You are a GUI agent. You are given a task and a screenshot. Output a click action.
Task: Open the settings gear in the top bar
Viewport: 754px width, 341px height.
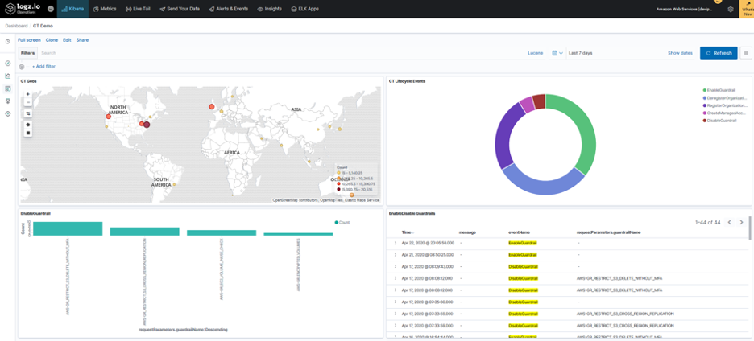click(731, 9)
